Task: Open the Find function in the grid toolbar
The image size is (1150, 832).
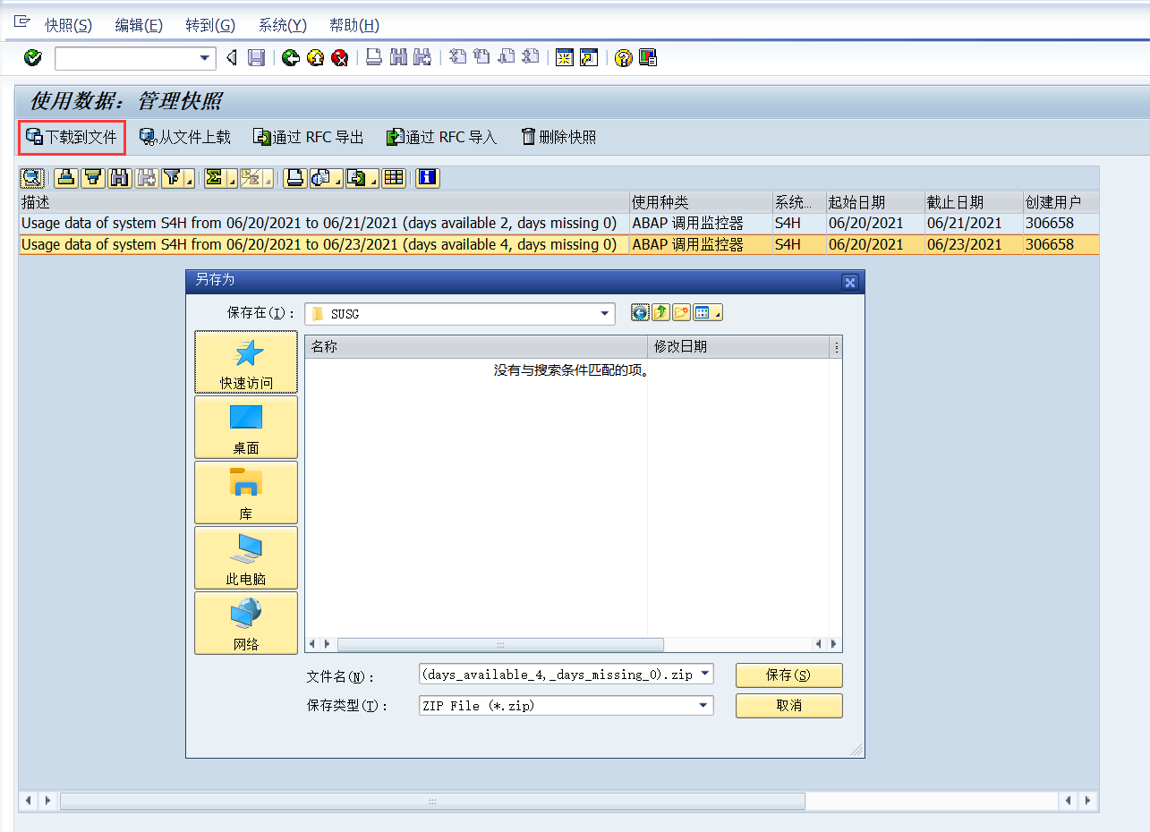Action: [x=118, y=178]
